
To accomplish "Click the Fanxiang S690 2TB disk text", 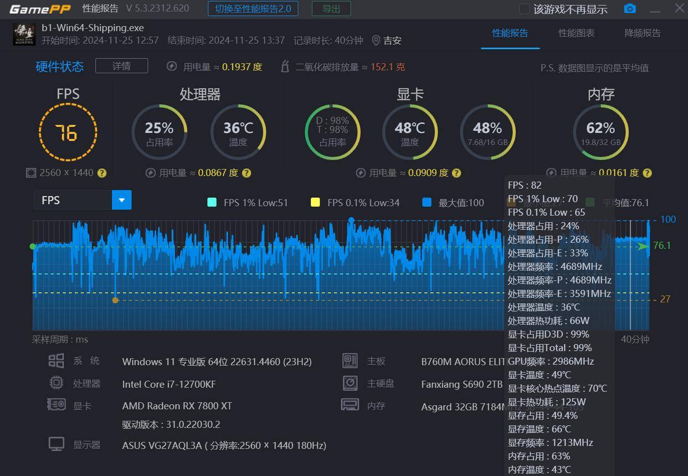I will tap(462, 384).
